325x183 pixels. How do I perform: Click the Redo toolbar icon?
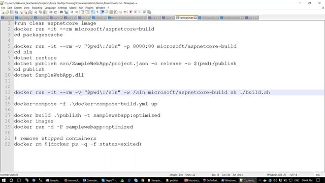(x=55, y=12)
